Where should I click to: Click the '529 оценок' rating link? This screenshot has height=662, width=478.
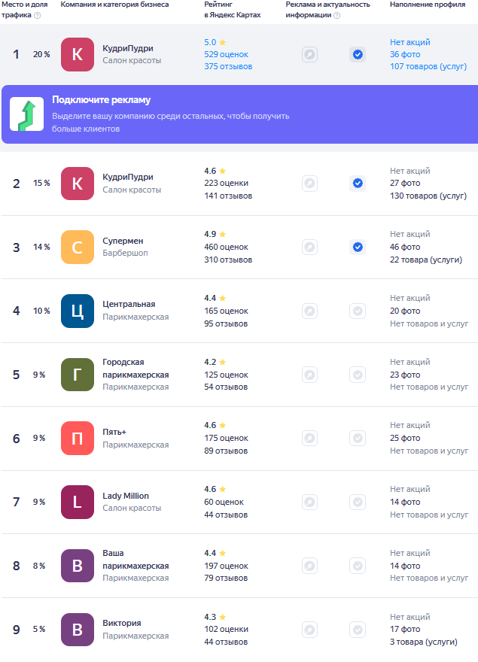tap(226, 55)
